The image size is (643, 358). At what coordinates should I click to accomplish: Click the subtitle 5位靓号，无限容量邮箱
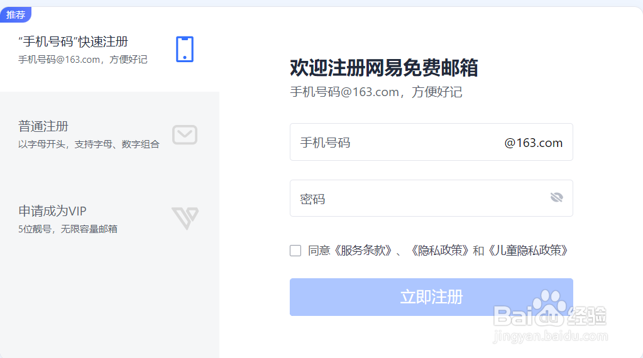68,229
